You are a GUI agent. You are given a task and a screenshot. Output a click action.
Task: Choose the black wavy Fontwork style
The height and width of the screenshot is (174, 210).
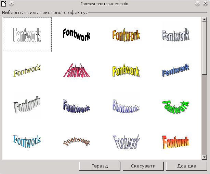coord(77,35)
